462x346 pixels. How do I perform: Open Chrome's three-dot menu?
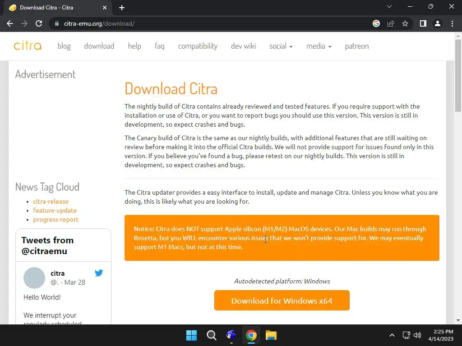click(452, 23)
